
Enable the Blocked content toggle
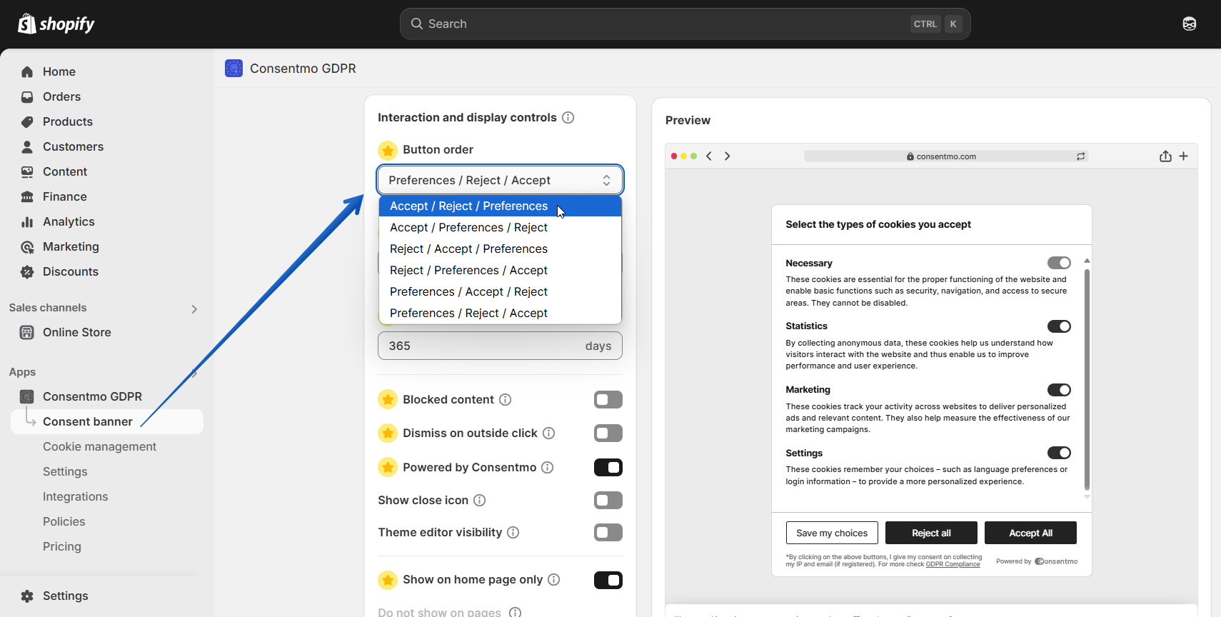608,399
